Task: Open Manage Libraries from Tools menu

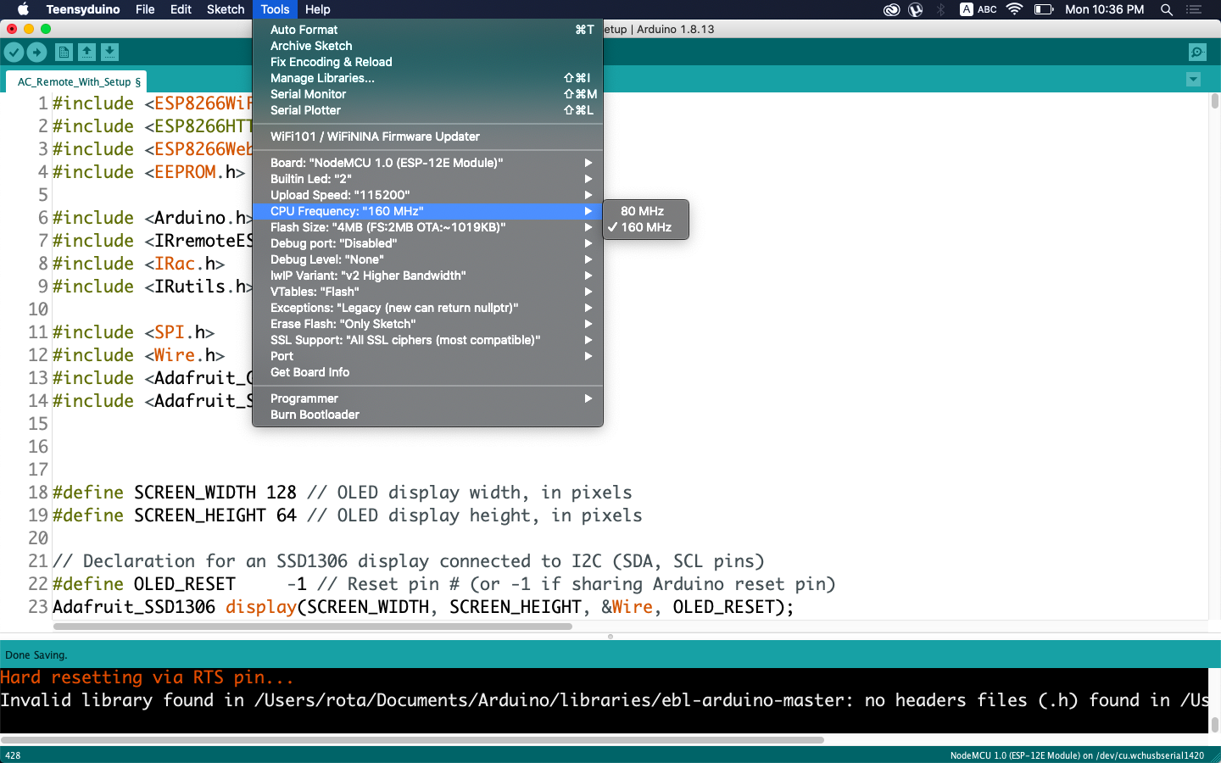Action: 427,78
